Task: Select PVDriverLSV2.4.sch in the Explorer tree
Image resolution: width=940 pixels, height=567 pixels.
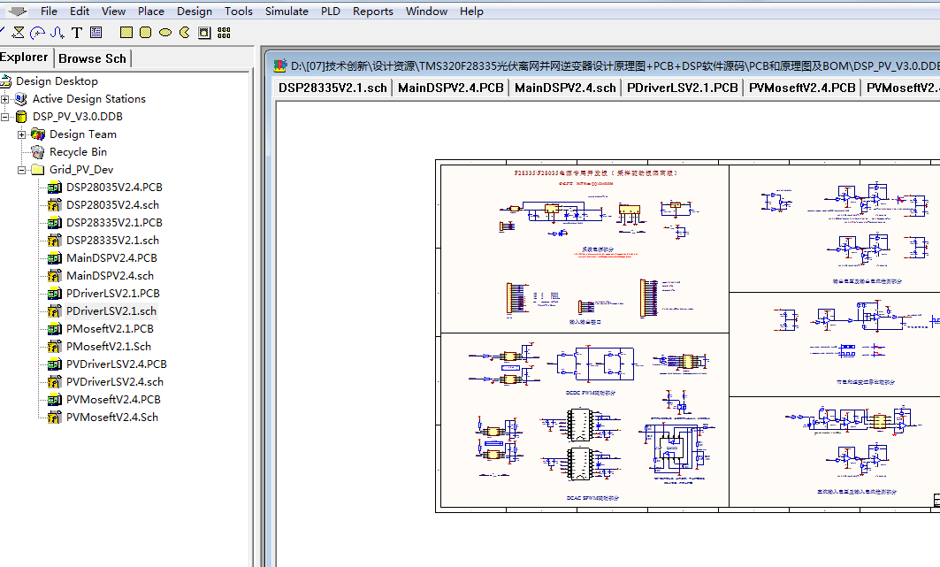Action: 115,382
